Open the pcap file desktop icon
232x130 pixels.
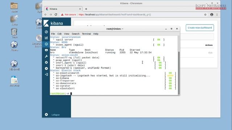click(14, 81)
